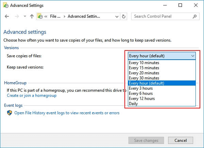The height and width of the screenshot is (148, 204).
Task: Collapse the Save copies of files dropdown
Action: point(193,56)
